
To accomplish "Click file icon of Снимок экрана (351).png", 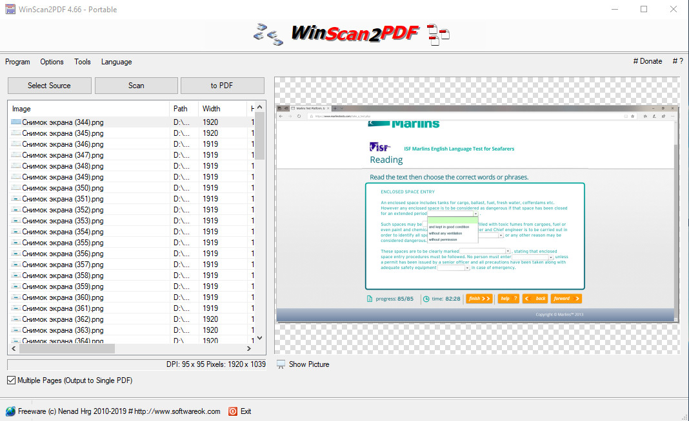I will click(16, 199).
